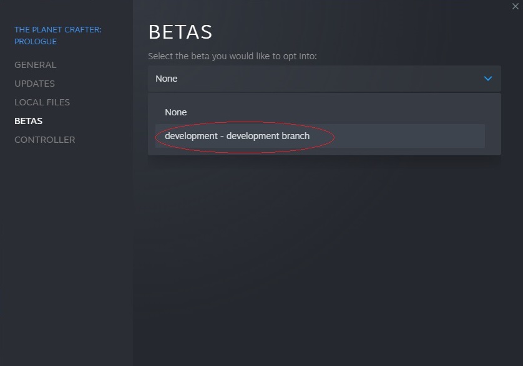Image resolution: width=523 pixels, height=366 pixels.
Task: Select the BETAS sidebar item
Action: pos(29,121)
